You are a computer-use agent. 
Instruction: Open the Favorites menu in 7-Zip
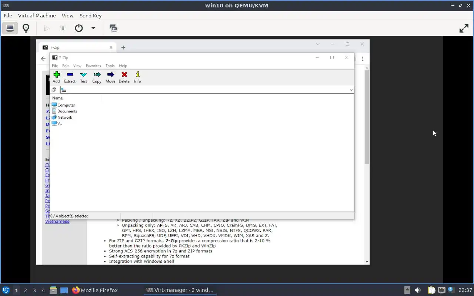[x=93, y=66]
